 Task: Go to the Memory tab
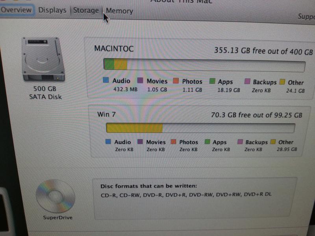[x=119, y=11]
